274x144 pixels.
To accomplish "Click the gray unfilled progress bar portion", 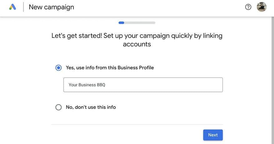I will 140,23.
